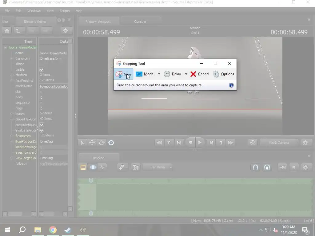Screen dimensions: 315x236
Task: Click the timeline mute speaker icon
Action: click(294, 167)
